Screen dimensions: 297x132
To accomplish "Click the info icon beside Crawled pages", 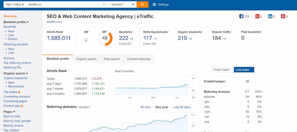I will pyautogui.click(x=226, y=81).
